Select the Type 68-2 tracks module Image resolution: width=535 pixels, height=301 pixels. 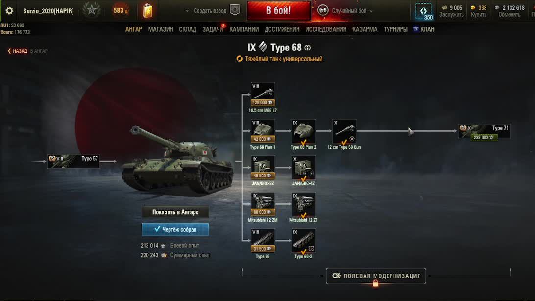(x=303, y=241)
